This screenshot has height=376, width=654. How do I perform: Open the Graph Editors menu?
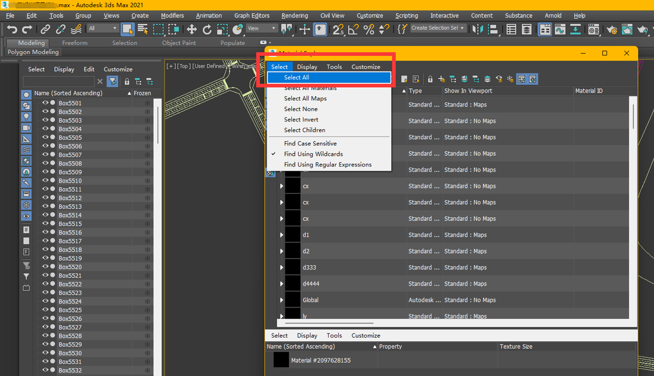[252, 16]
